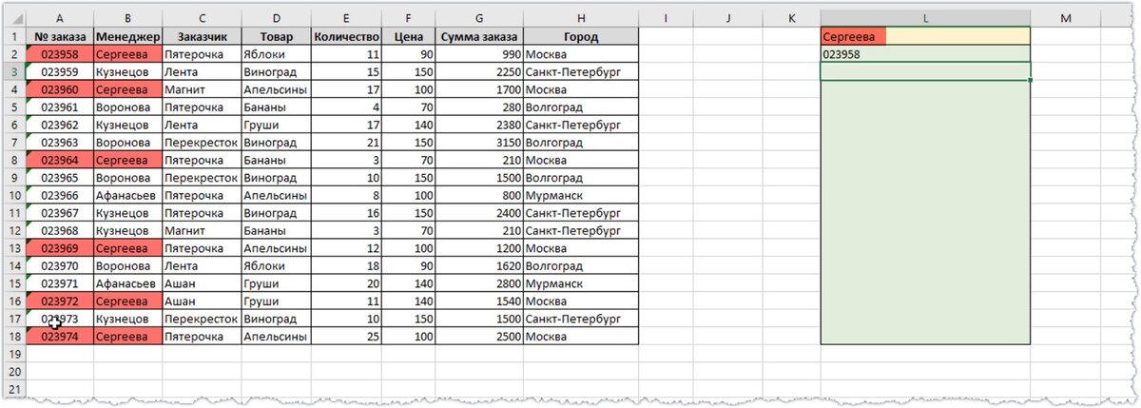Click 'Санкт-Петербург' in row 17
1141x408 pixels.
point(580,320)
